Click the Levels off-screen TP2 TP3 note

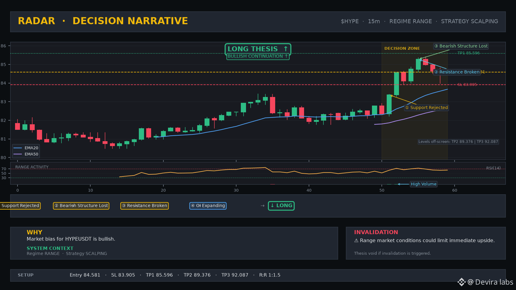coord(458,142)
